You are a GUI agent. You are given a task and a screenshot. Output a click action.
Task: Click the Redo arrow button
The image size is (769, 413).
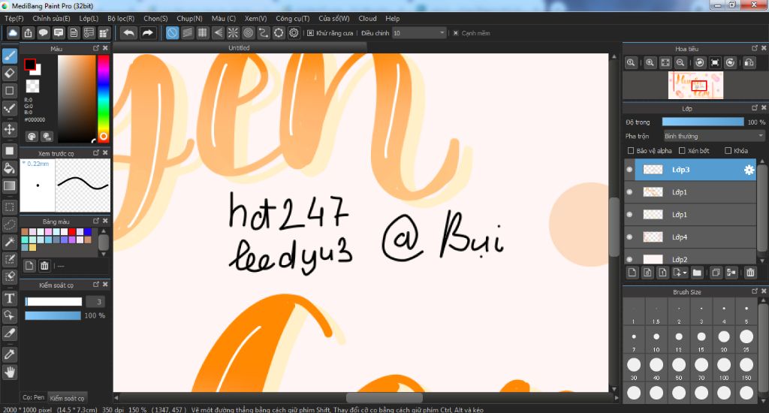pyautogui.click(x=147, y=33)
